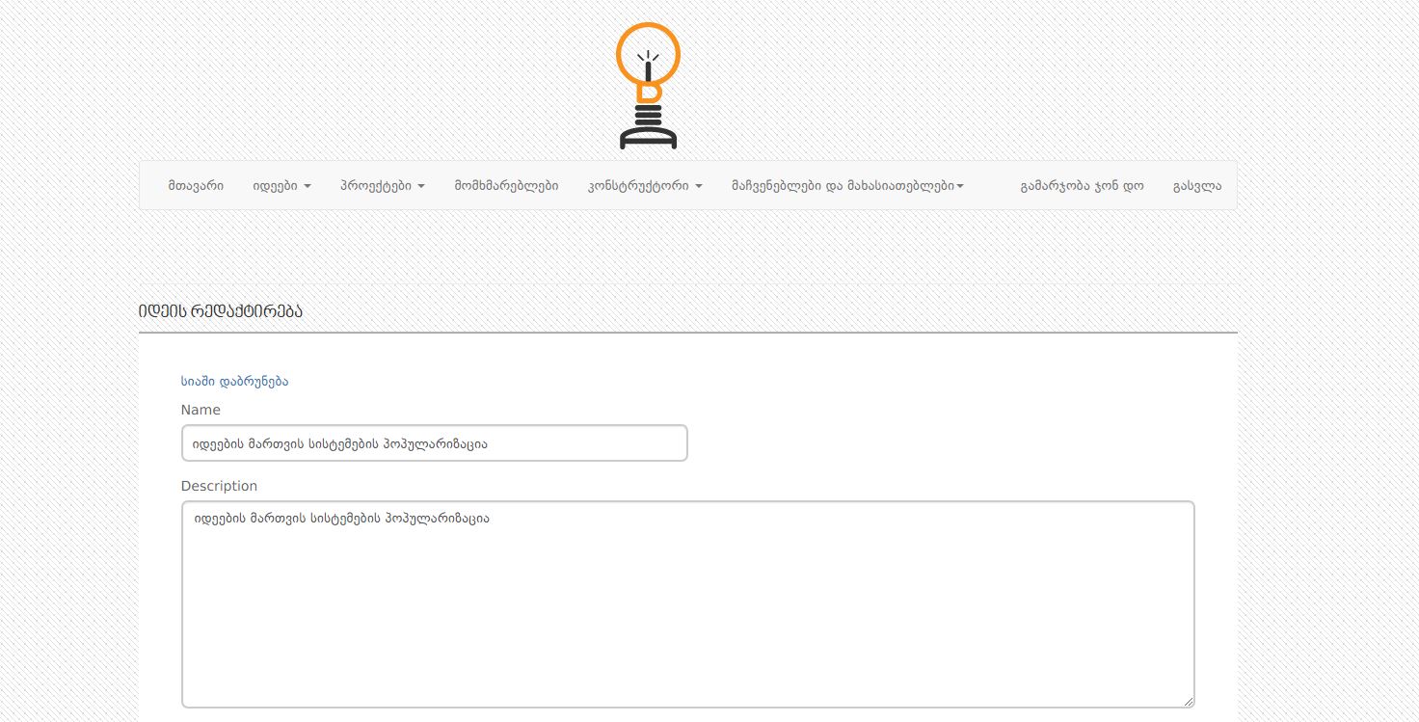1419x722 pixels.
Task: Click the caret arrow beside იდეები
Action: click(308, 186)
